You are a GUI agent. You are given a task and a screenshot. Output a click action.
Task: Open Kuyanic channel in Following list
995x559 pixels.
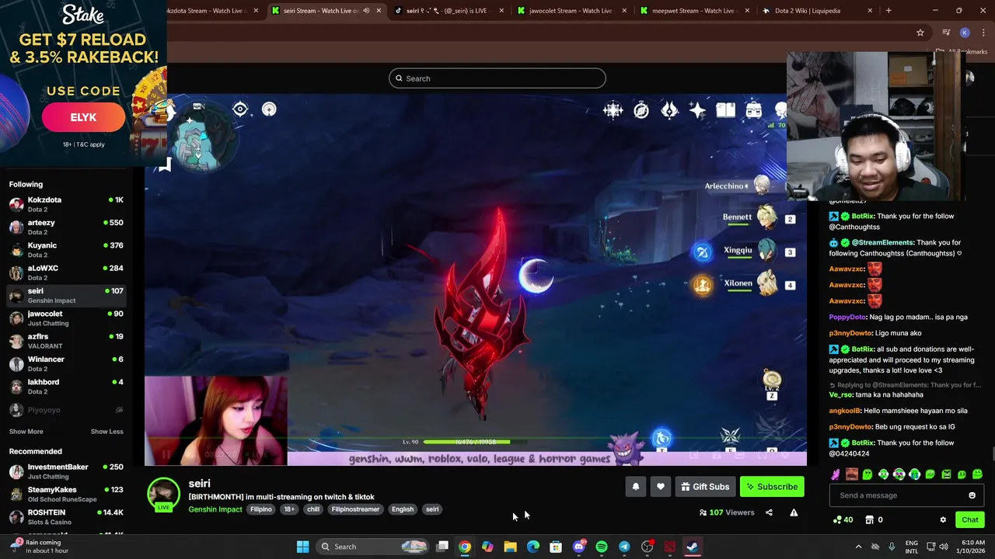pos(66,249)
